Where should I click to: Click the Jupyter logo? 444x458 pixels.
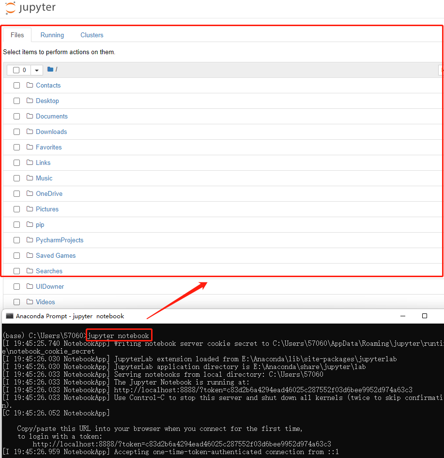click(31, 8)
